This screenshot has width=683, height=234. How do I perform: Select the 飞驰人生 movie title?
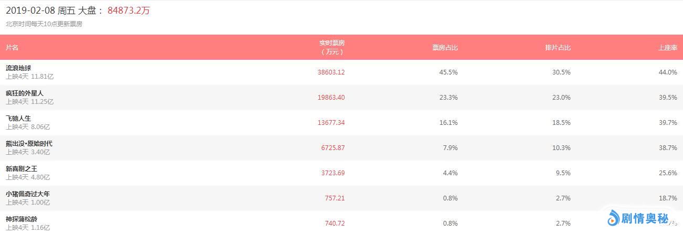click(18, 119)
